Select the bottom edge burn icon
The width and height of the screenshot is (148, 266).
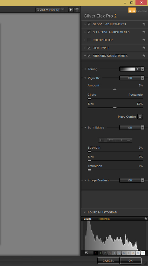pyautogui.click(x=128, y=140)
